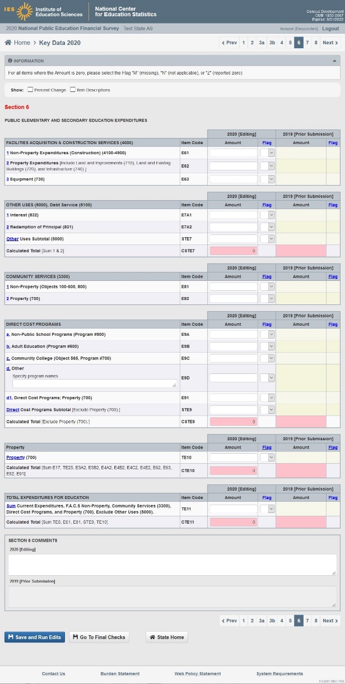Switch to page 3a in top pagination
Viewport: 345px width, 684px height.
262,43
